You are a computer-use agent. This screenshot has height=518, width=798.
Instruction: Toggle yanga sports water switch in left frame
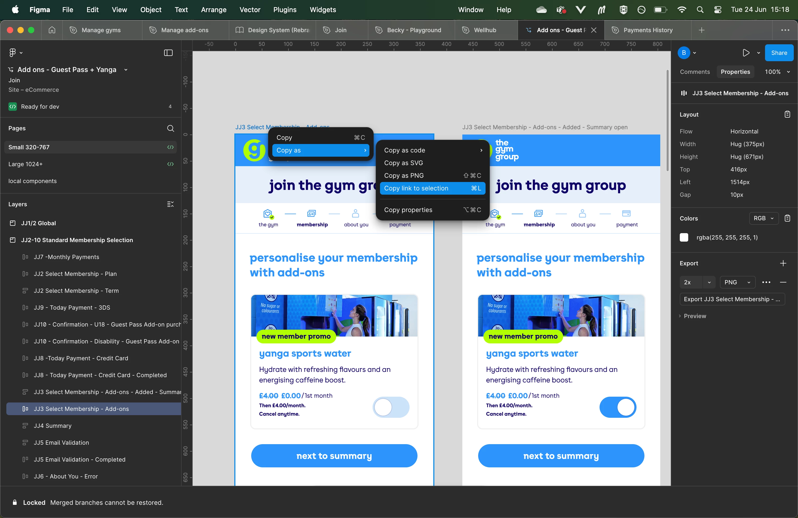tap(391, 407)
